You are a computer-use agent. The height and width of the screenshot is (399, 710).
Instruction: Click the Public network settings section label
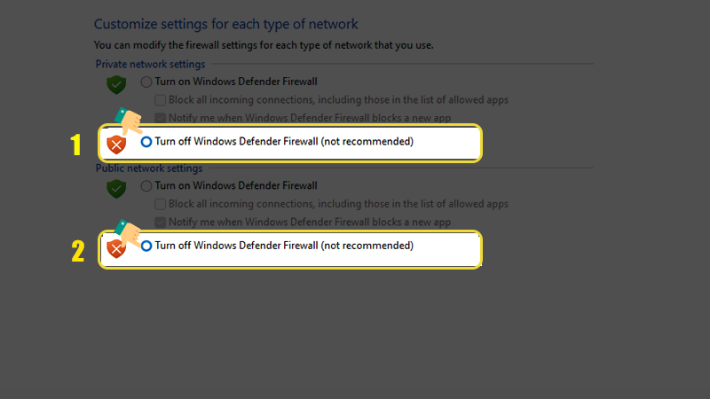tap(148, 168)
